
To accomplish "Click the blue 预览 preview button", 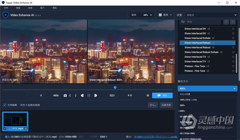I will (x=162, y=95).
